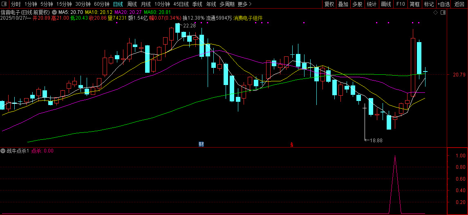Open the F10 company info
This screenshot has height=215, width=468.
point(401,4)
